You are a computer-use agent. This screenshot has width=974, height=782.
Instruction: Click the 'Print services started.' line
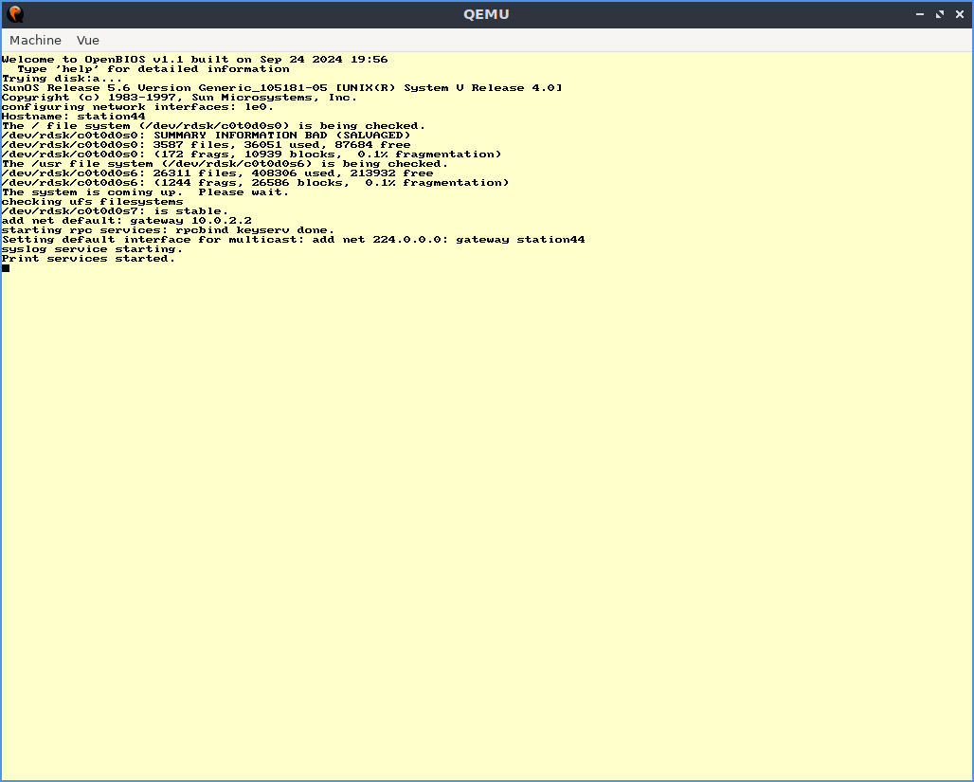click(x=89, y=259)
